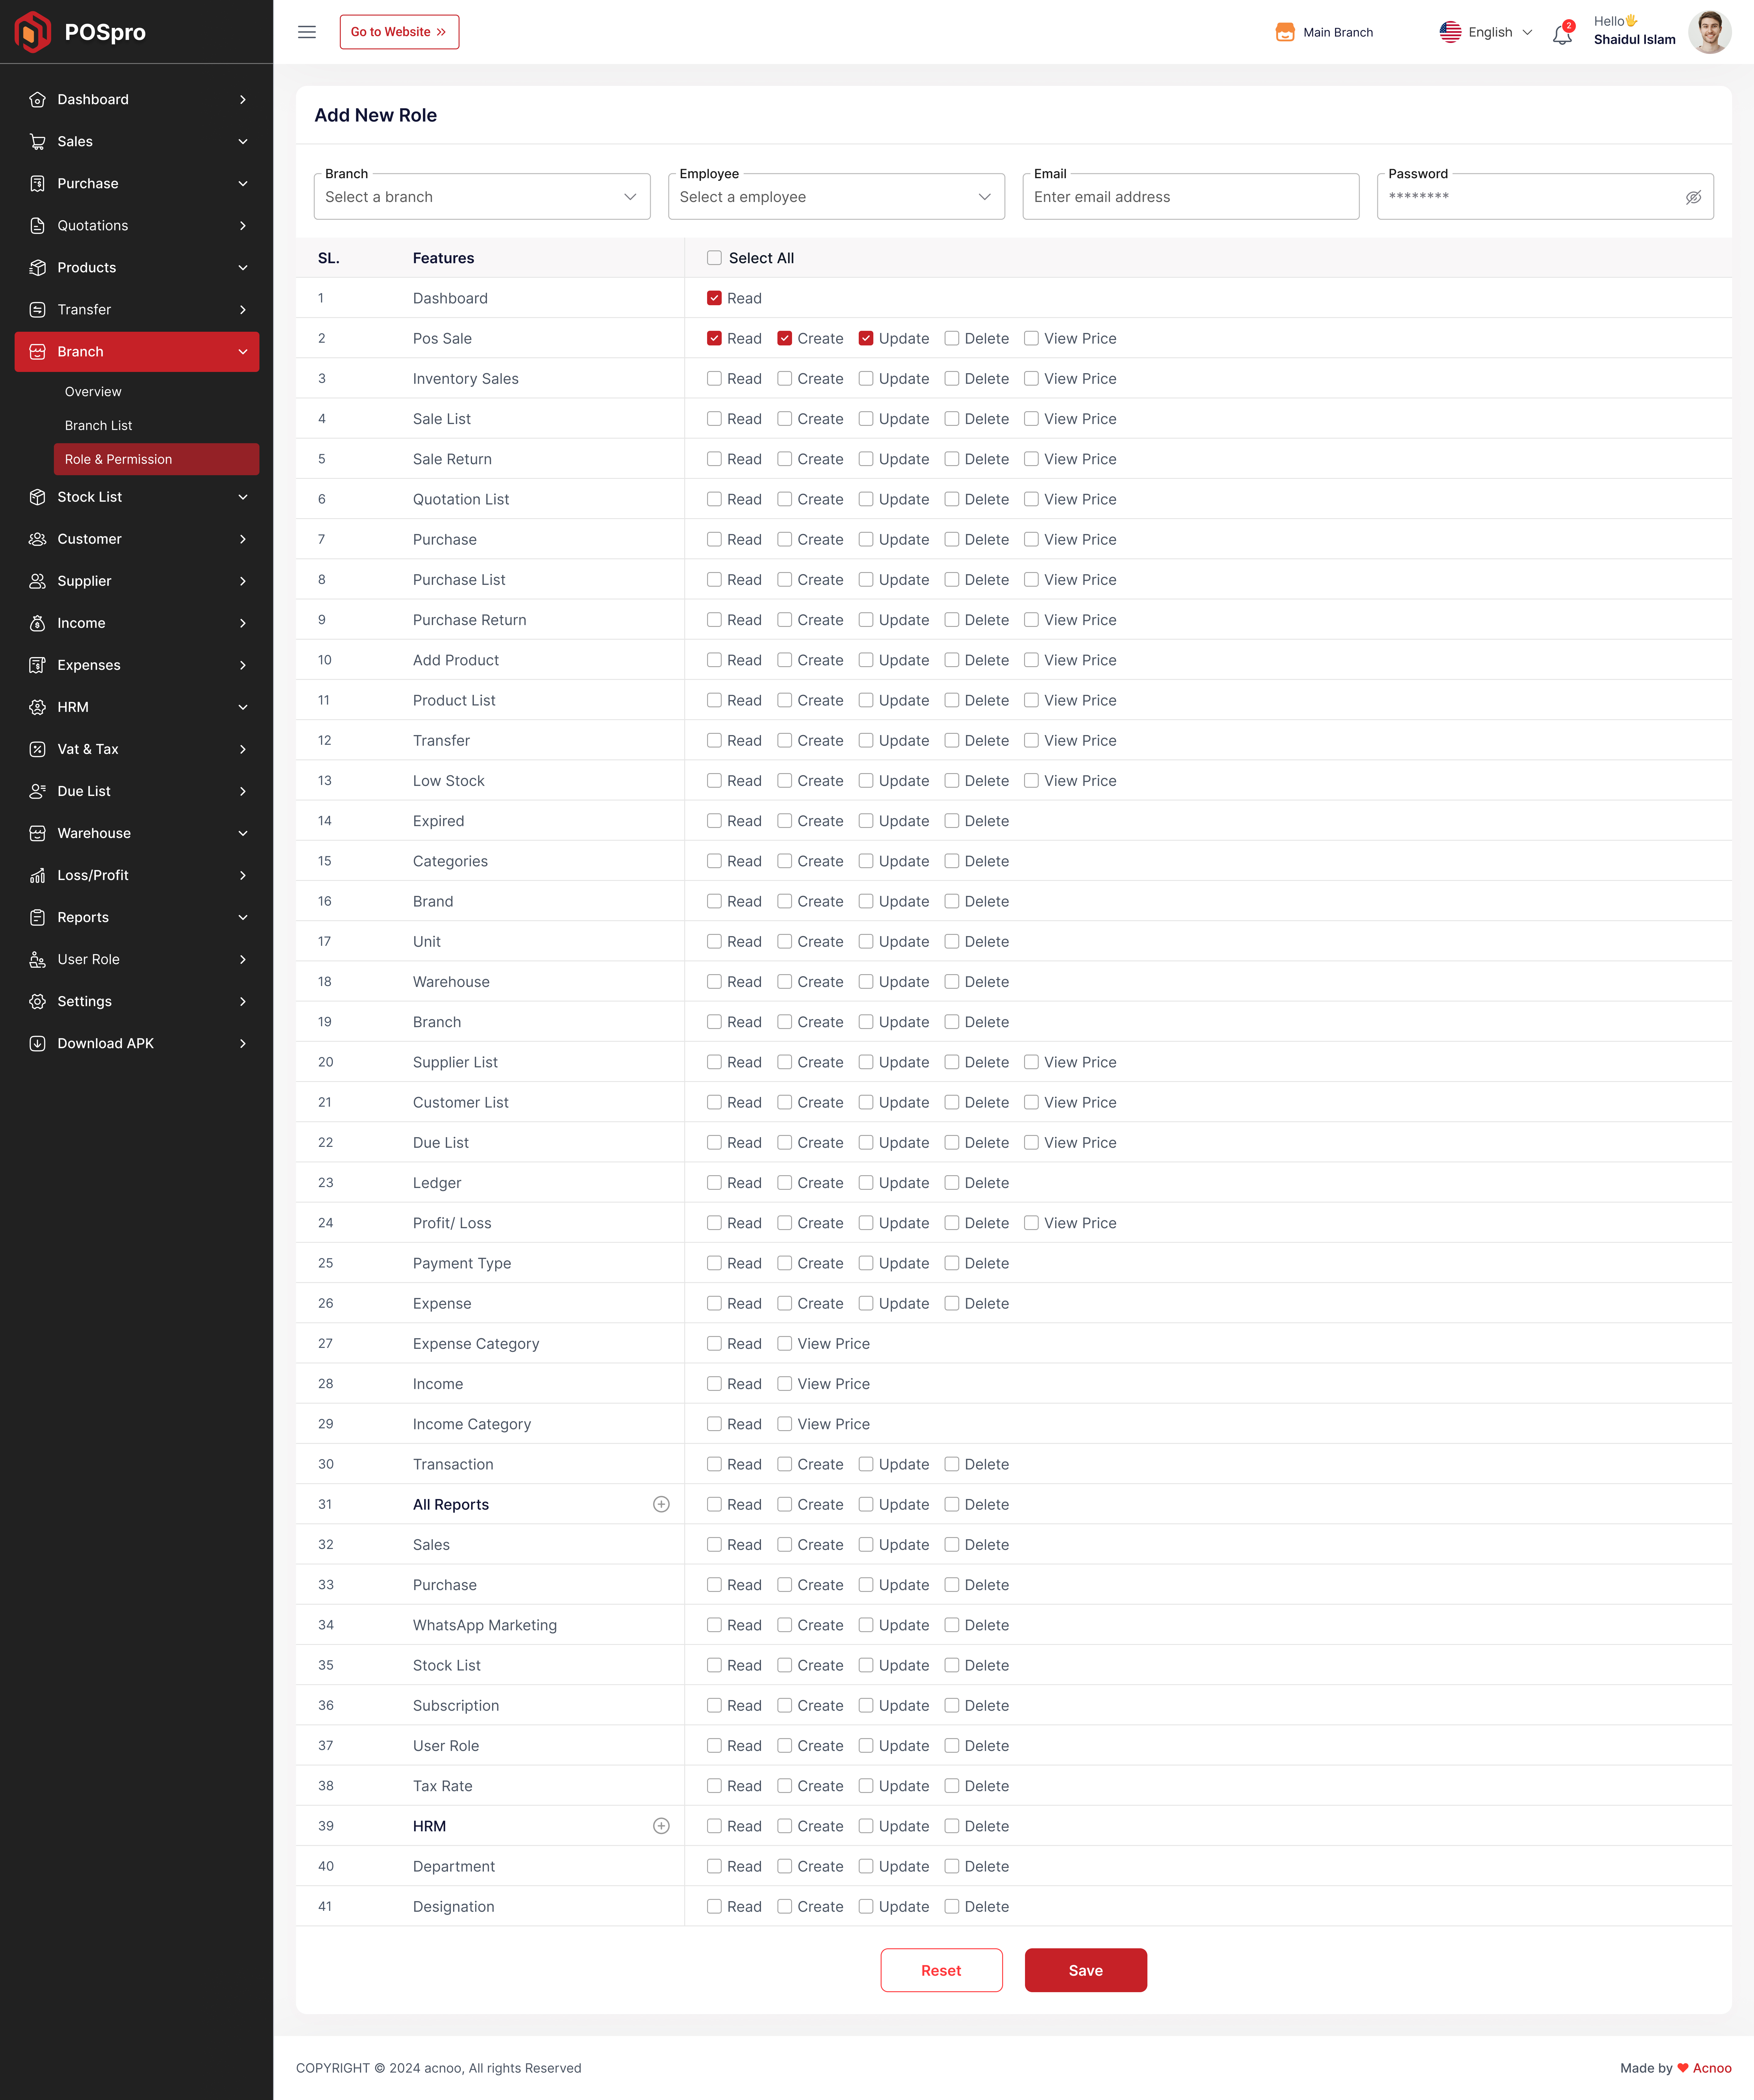The width and height of the screenshot is (1754, 2100).
Task: Open Branch List in sidebar
Action: point(98,425)
